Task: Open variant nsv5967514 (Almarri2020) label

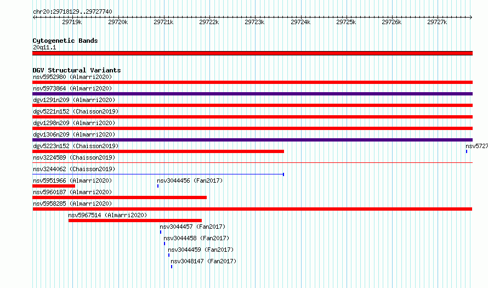Action: click(107, 215)
